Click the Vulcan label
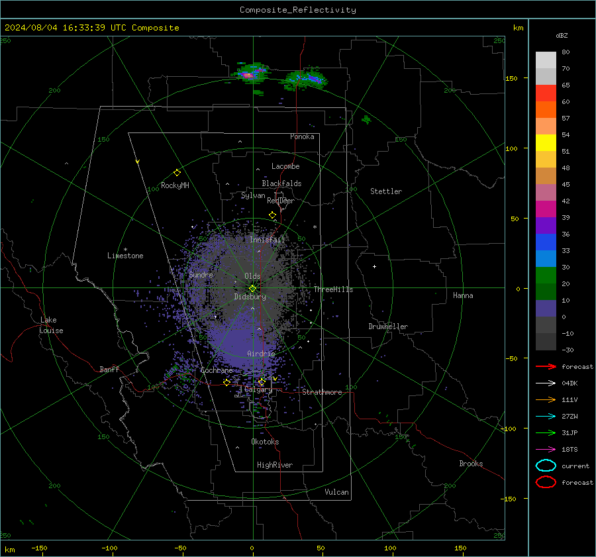The height and width of the screenshot is (557, 596). pyautogui.click(x=336, y=492)
